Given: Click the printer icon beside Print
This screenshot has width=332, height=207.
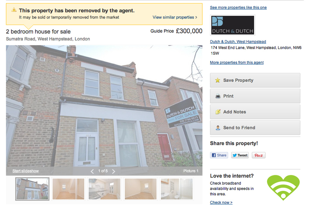Looking at the screenshot, I should [x=218, y=96].
